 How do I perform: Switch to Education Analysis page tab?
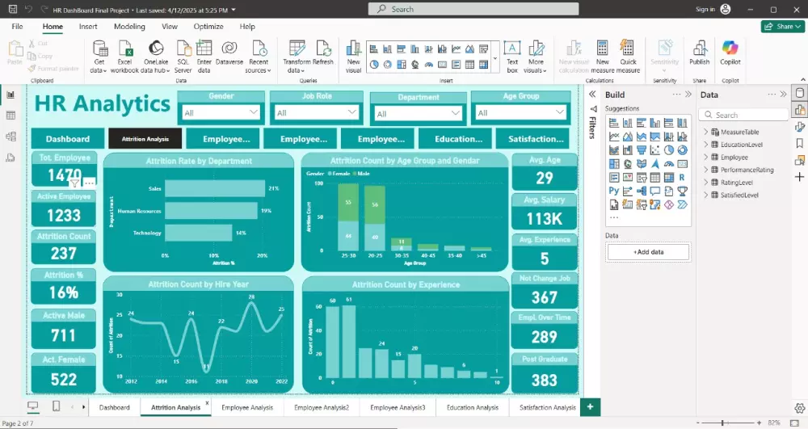tap(473, 407)
